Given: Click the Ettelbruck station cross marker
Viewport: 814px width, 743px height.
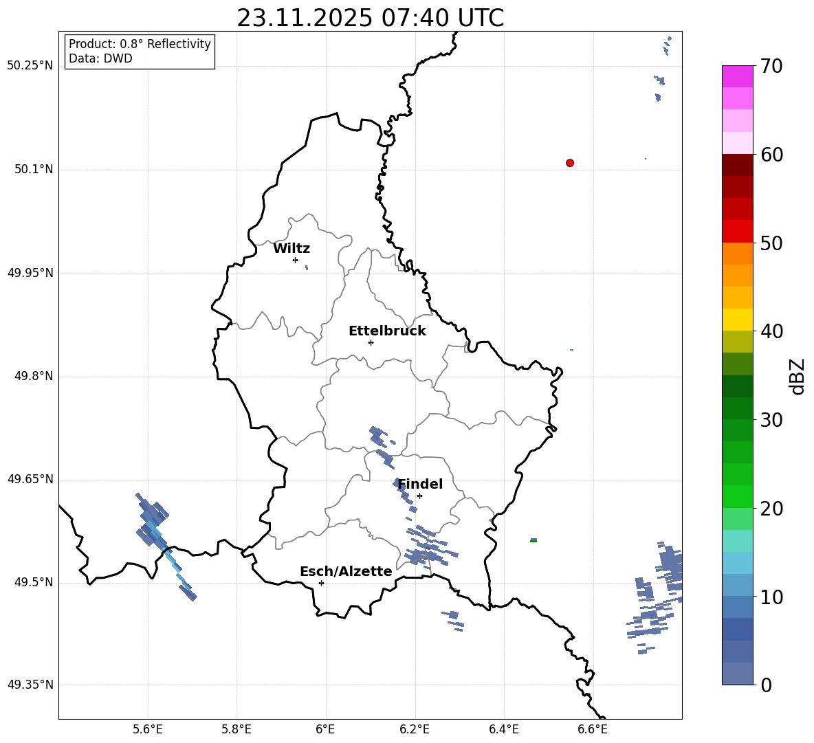Looking at the screenshot, I should (371, 342).
